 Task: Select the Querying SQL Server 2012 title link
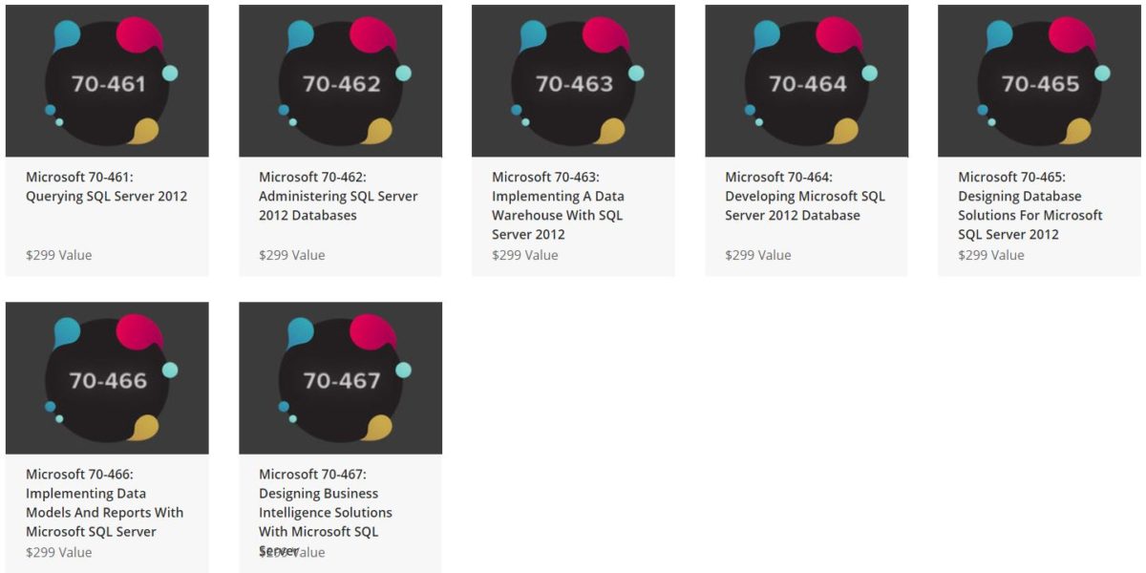pyautogui.click(x=105, y=186)
